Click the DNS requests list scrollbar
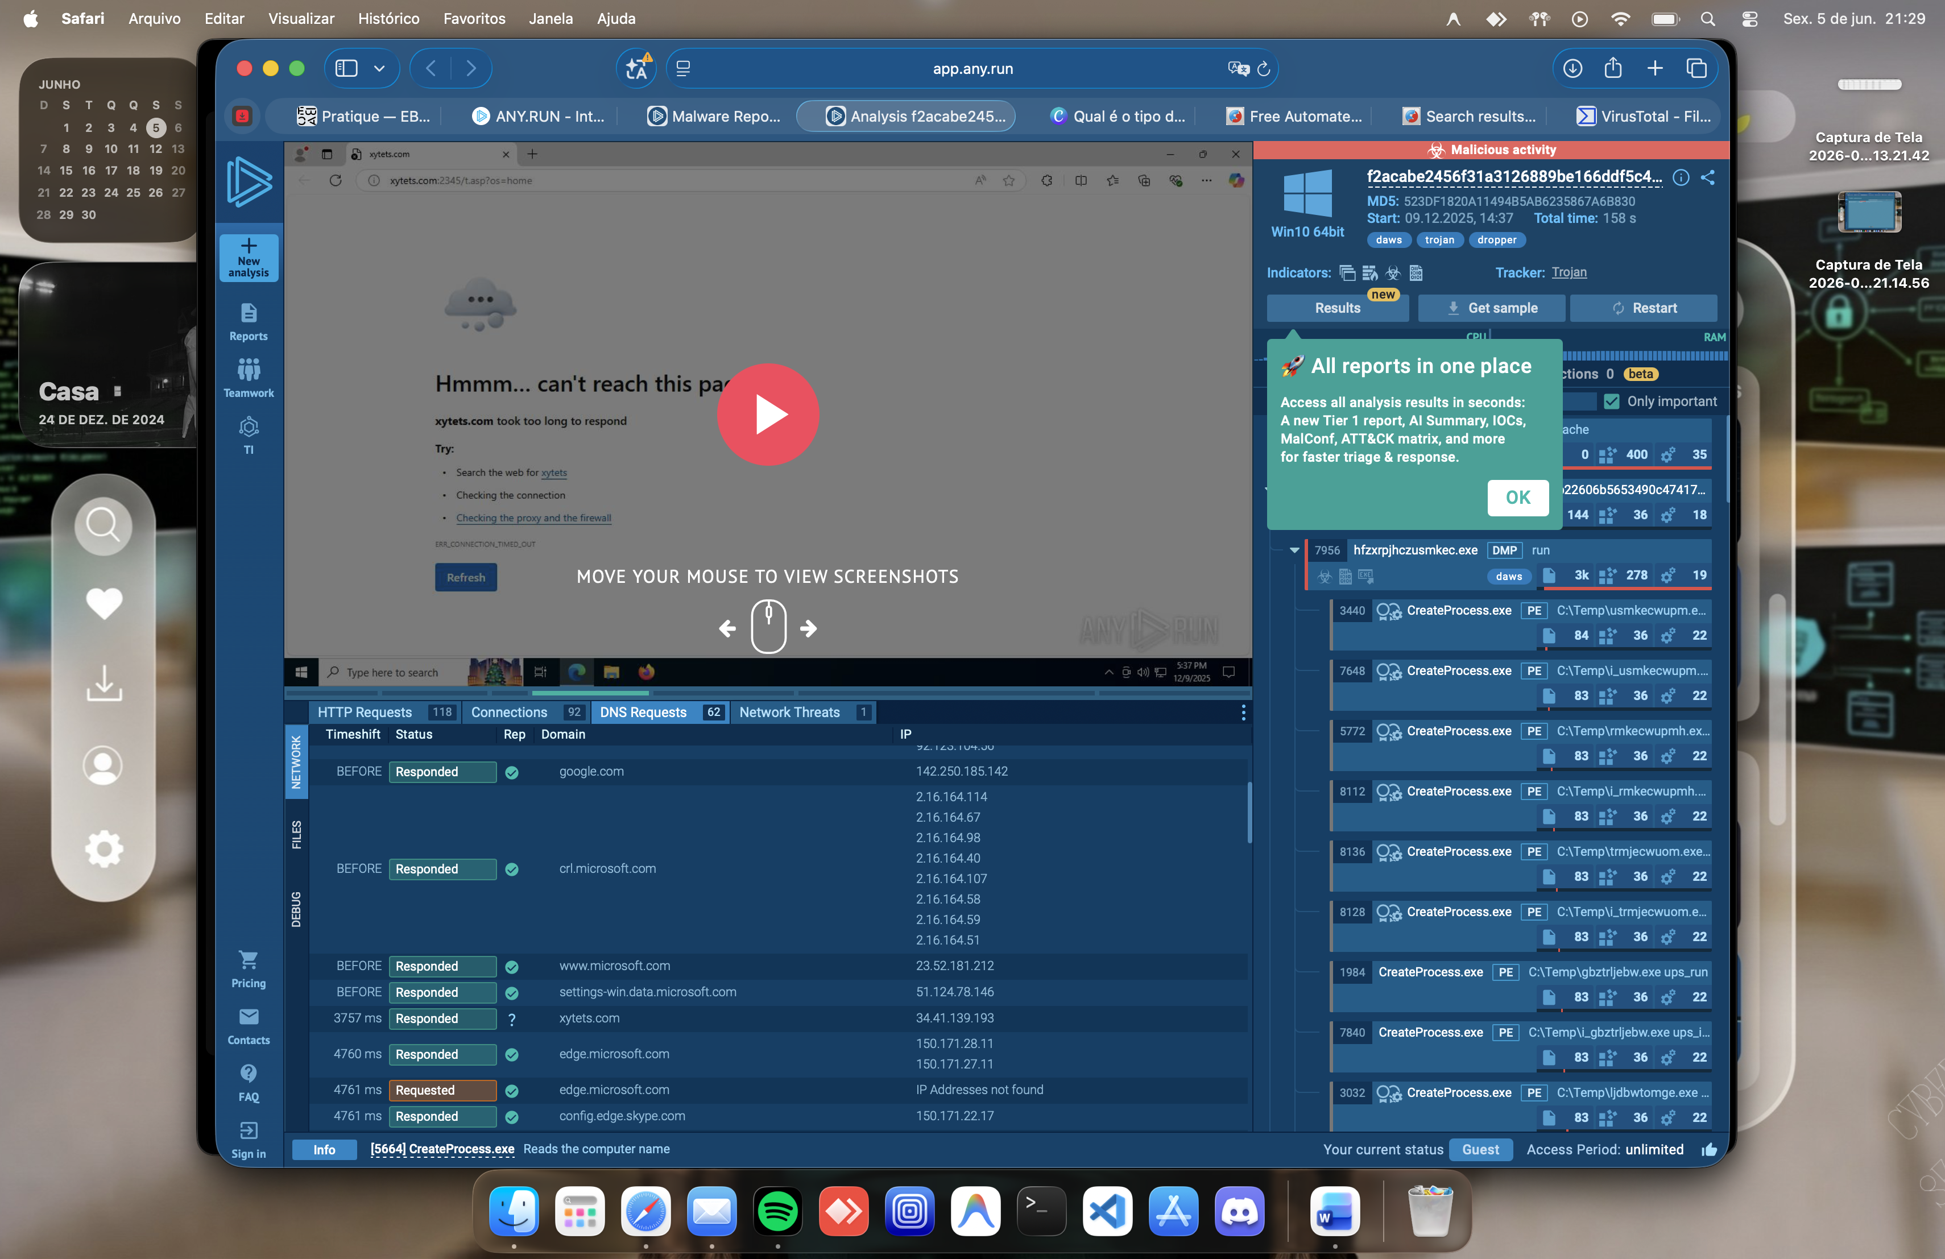Image resolution: width=1945 pixels, height=1259 pixels. tap(1249, 813)
